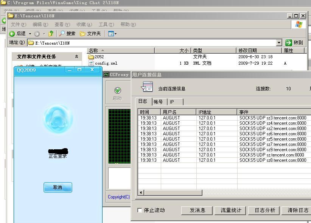The width and height of the screenshot is (311, 223).
Task: Select the log row for sz5.tencent.com:8000
Action: coord(224,139)
